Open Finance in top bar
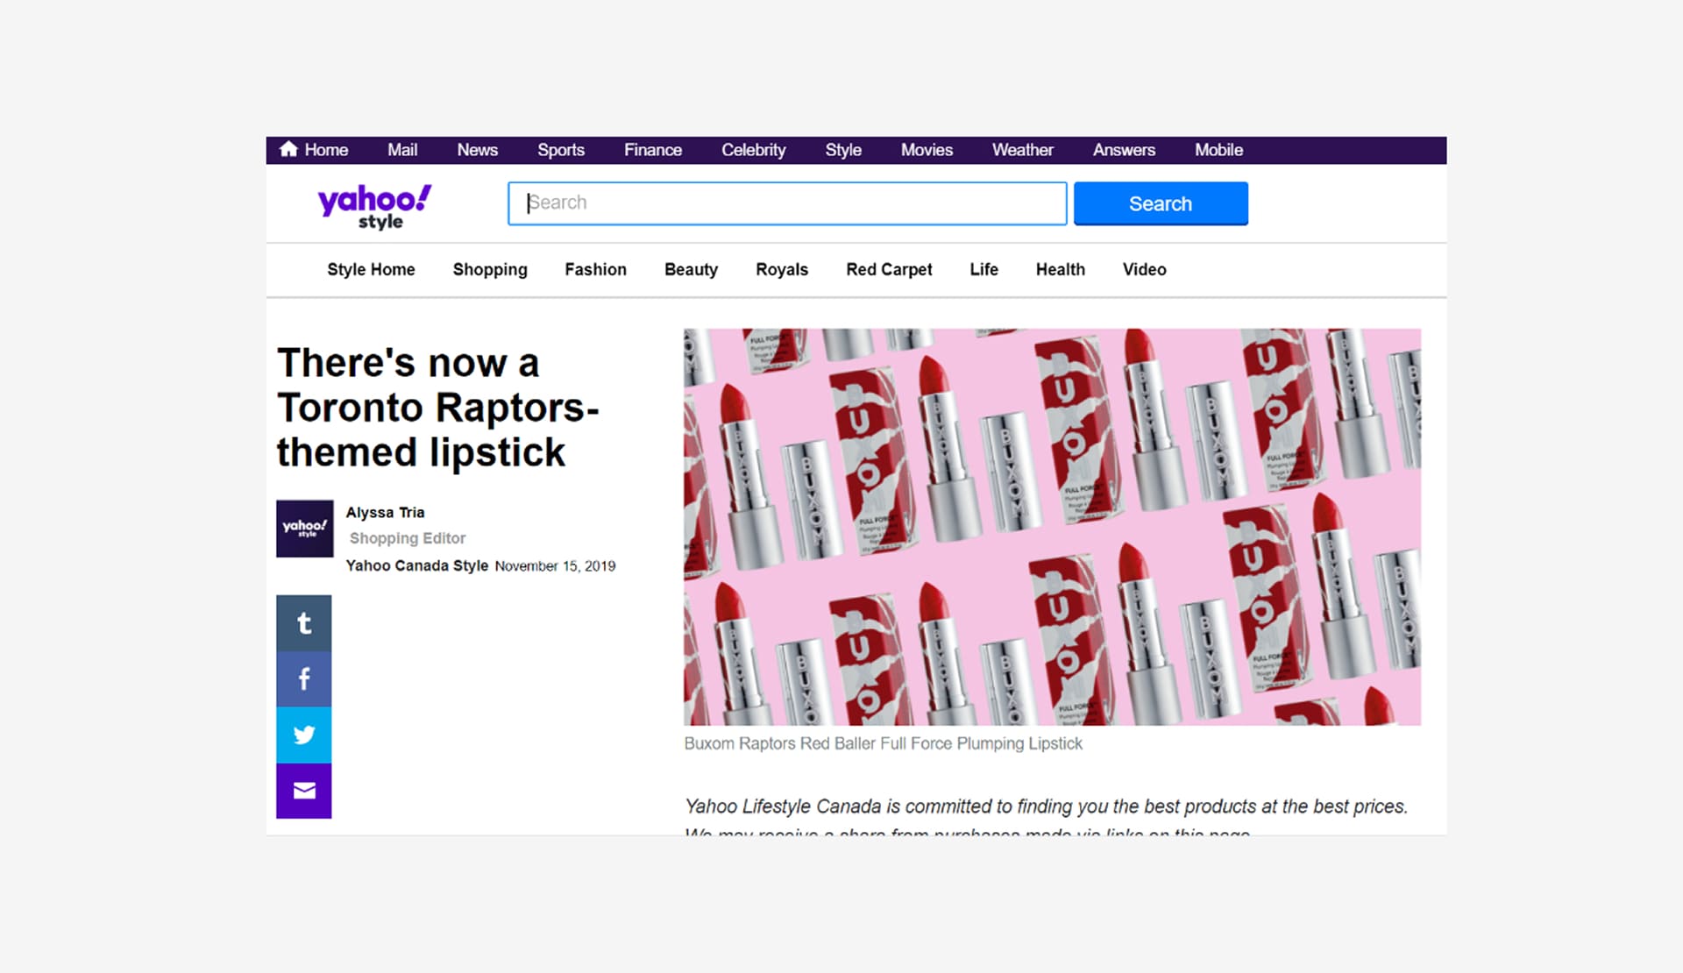This screenshot has height=973, width=1683. pyautogui.click(x=653, y=150)
